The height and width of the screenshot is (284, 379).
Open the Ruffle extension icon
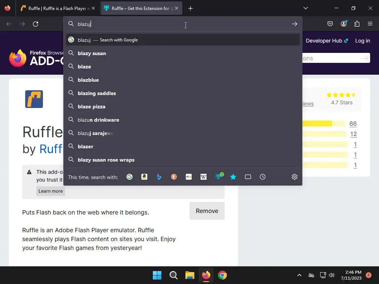(34, 99)
